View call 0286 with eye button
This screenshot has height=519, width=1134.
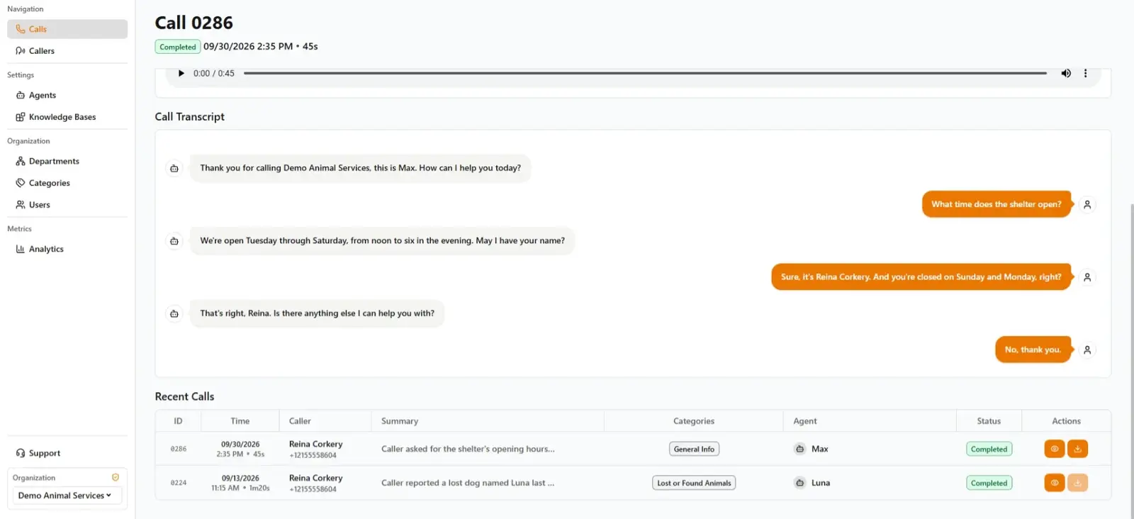(1055, 449)
